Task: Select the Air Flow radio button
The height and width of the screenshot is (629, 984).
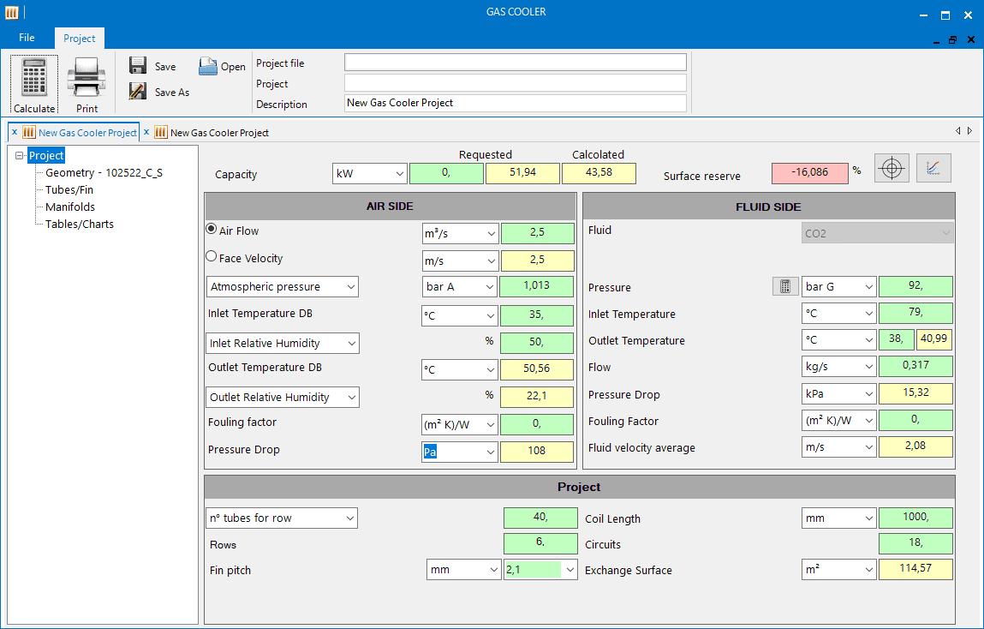Action: [x=212, y=230]
